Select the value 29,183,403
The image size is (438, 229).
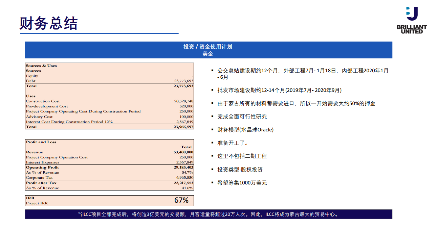point(183,168)
